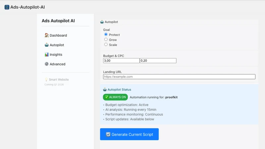Click the checkmark icon in ALWAYS ON badge
This screenshot has width=265, height=149.
(106, 97)
